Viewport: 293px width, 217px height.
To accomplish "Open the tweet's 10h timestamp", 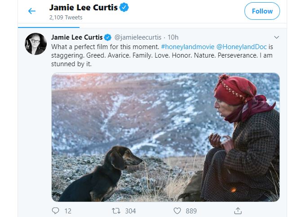I will pyautogui.click(x=173, y=37).
